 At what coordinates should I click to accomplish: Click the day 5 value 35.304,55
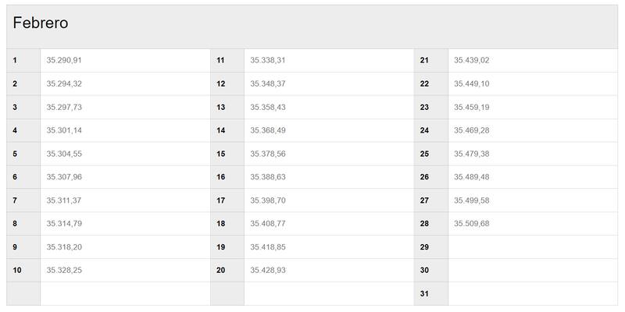tap(64, 154)
